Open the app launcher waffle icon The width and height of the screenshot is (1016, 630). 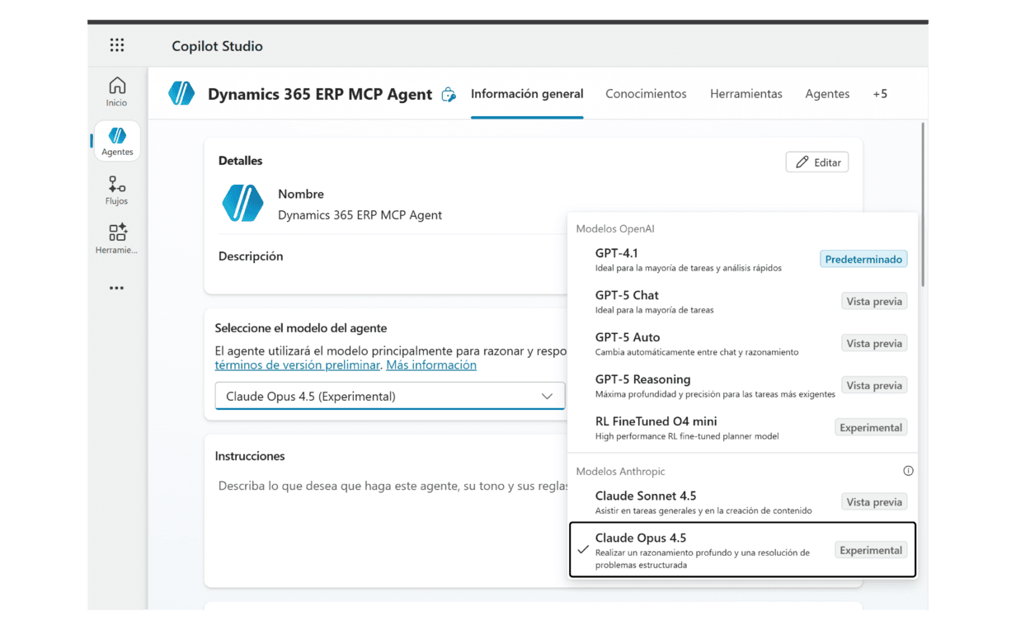click(117, 45)
